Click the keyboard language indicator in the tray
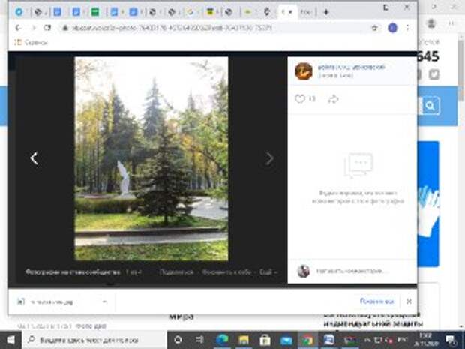The width and height of the screenshot is (465, 349). click(403, 340)
